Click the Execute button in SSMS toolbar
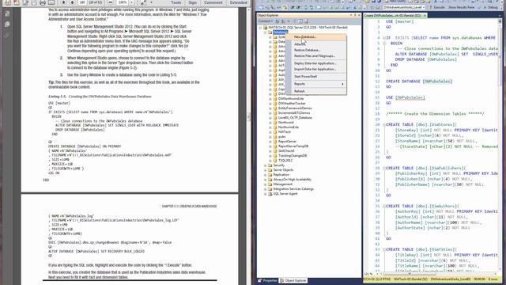The height and width of the screenshot is (285, 506). coord(437,7)
